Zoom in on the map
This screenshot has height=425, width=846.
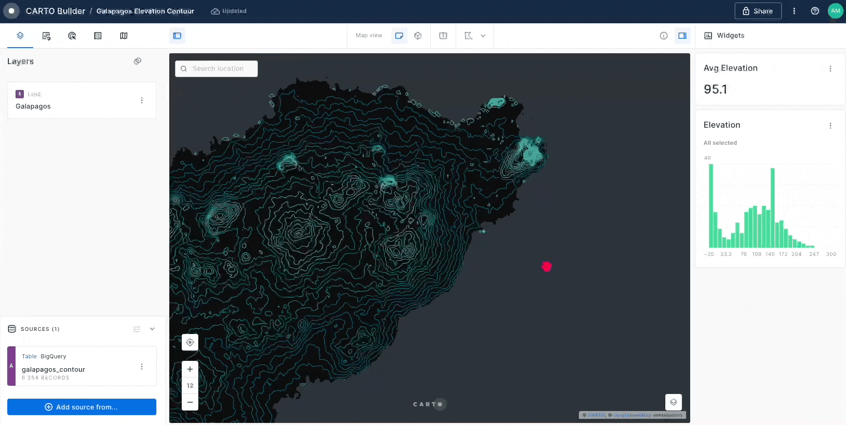[x=190, y=369]
